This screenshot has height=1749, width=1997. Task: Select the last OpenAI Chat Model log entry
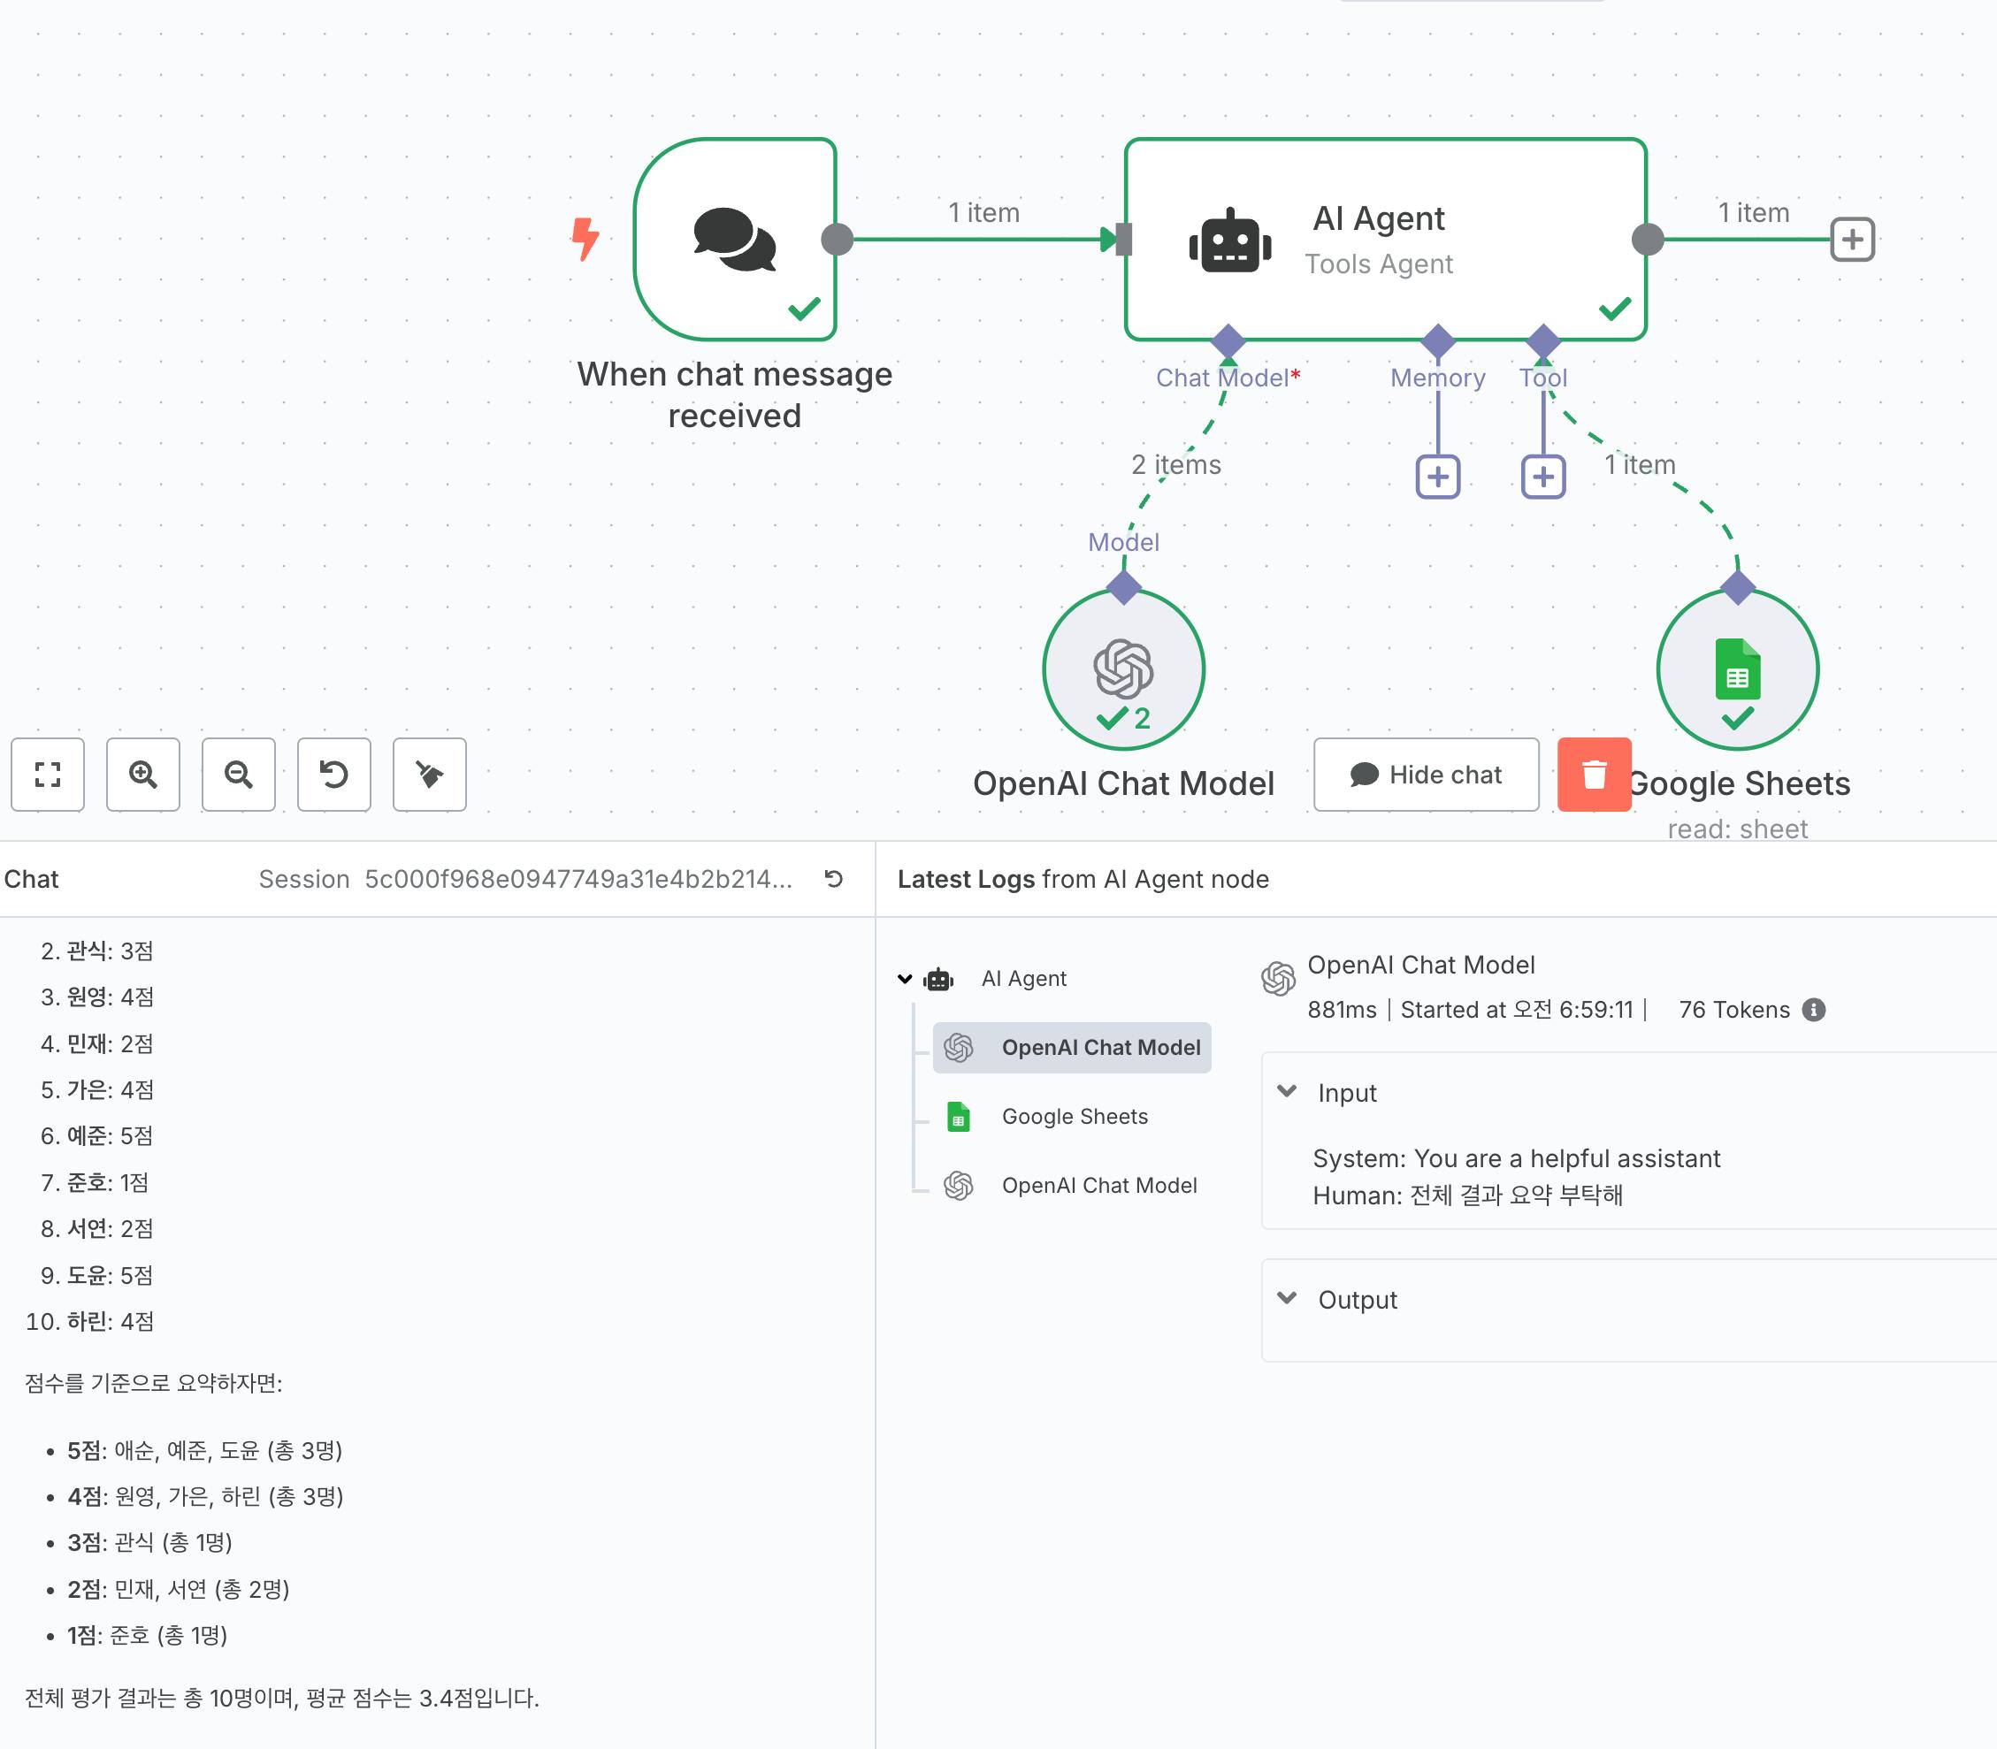pos(1072,1185)
